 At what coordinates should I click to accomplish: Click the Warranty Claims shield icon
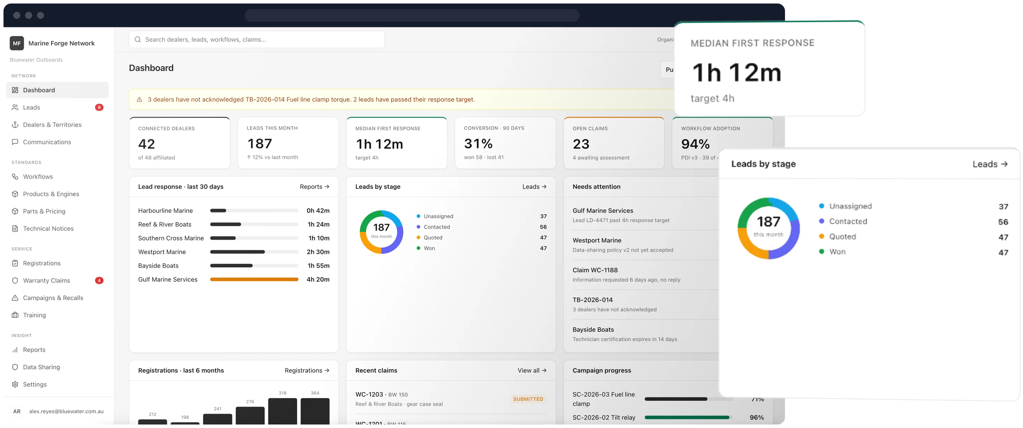[15, 280]
